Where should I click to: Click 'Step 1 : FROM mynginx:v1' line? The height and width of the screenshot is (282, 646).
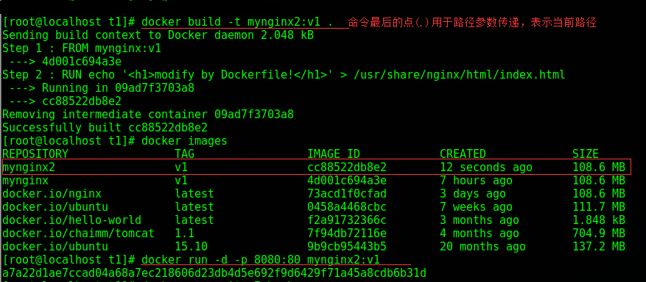82,48
